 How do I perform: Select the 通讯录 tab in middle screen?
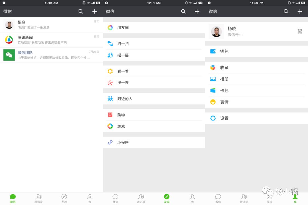(141, 198)
